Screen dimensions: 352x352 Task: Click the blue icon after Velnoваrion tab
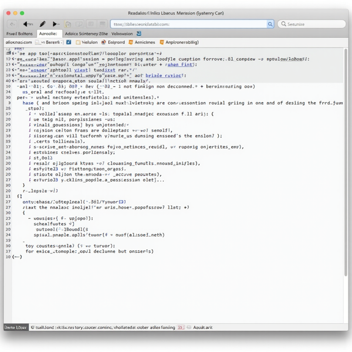tap(139, 33)
